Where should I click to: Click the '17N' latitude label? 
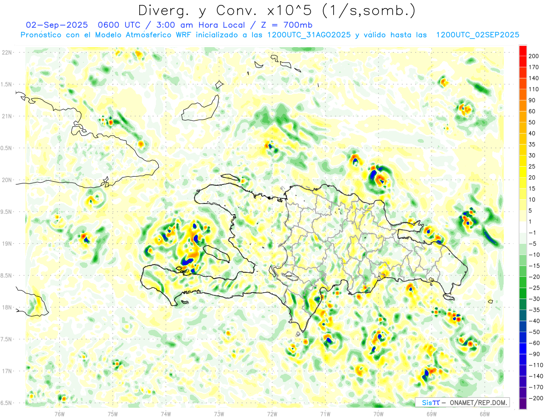coord(7,371)
